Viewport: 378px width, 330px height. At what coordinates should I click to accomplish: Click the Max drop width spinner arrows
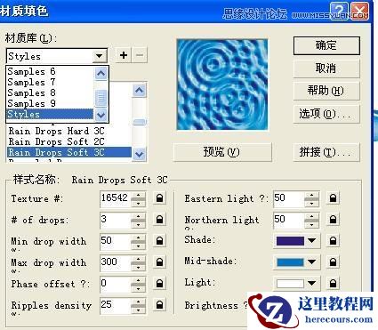[138, 263]
